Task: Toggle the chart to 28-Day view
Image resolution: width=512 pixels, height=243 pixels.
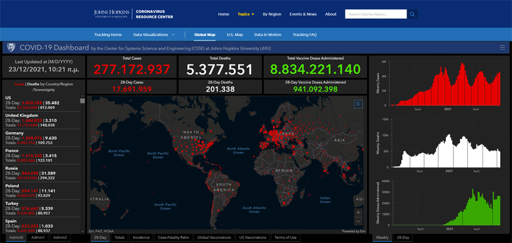Action: (403, 237)
